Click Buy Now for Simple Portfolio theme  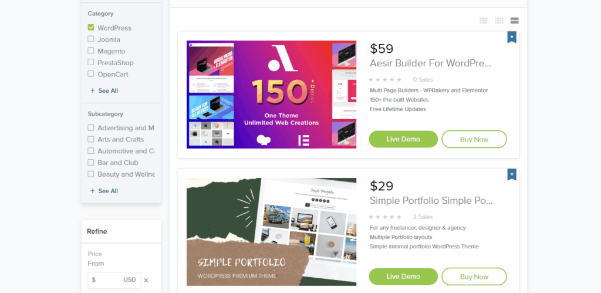(x=474, y=277)
